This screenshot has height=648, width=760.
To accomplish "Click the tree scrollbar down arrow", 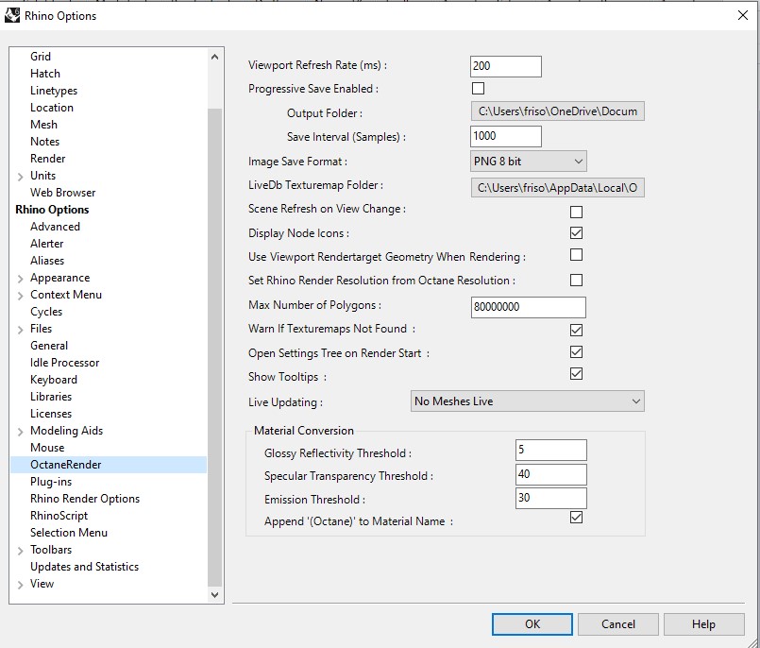I will point(214,594).
